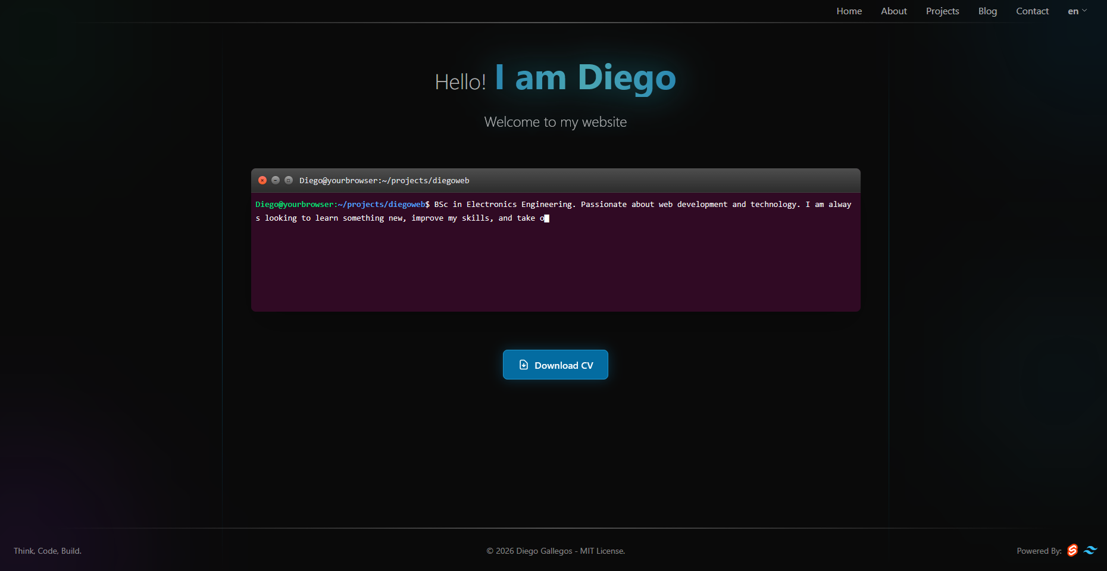Open the en language dropdown
This screenshot has width=1107, height=571.
click(x=1074, y=11)
